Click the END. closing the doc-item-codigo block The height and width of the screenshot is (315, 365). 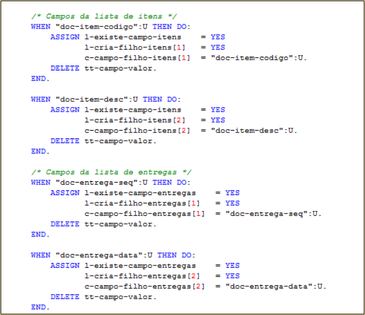click(41, 79)
